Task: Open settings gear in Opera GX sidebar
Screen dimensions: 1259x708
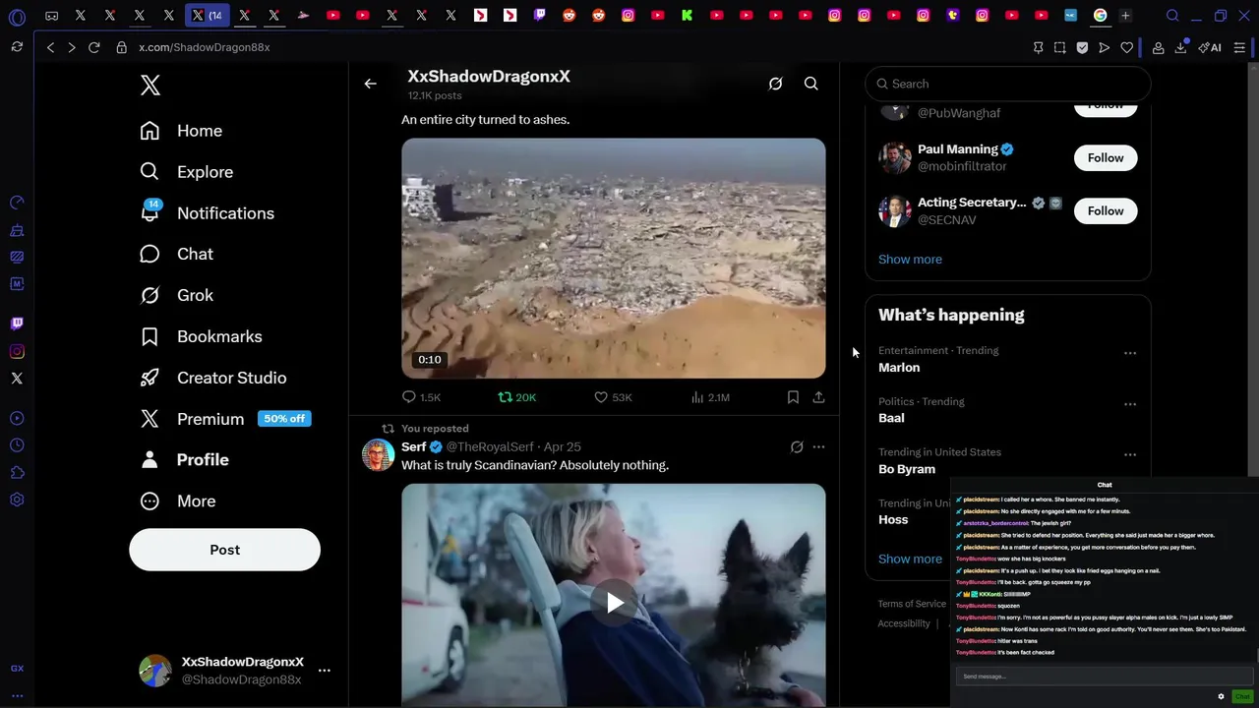Action: point(17,500)
